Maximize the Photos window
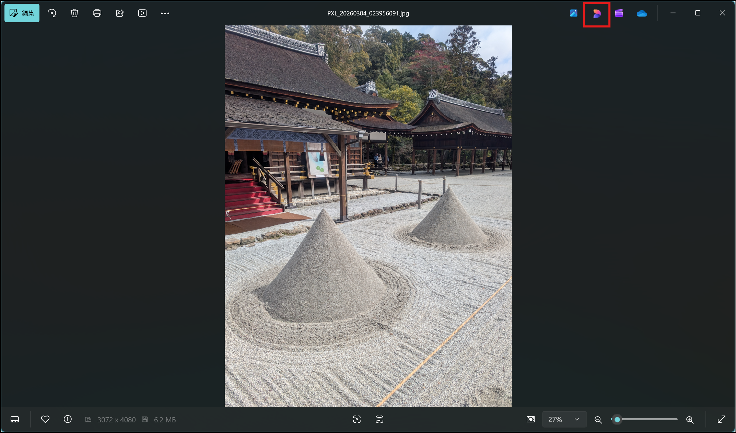The image size is (736, 433). pos(698,13)
